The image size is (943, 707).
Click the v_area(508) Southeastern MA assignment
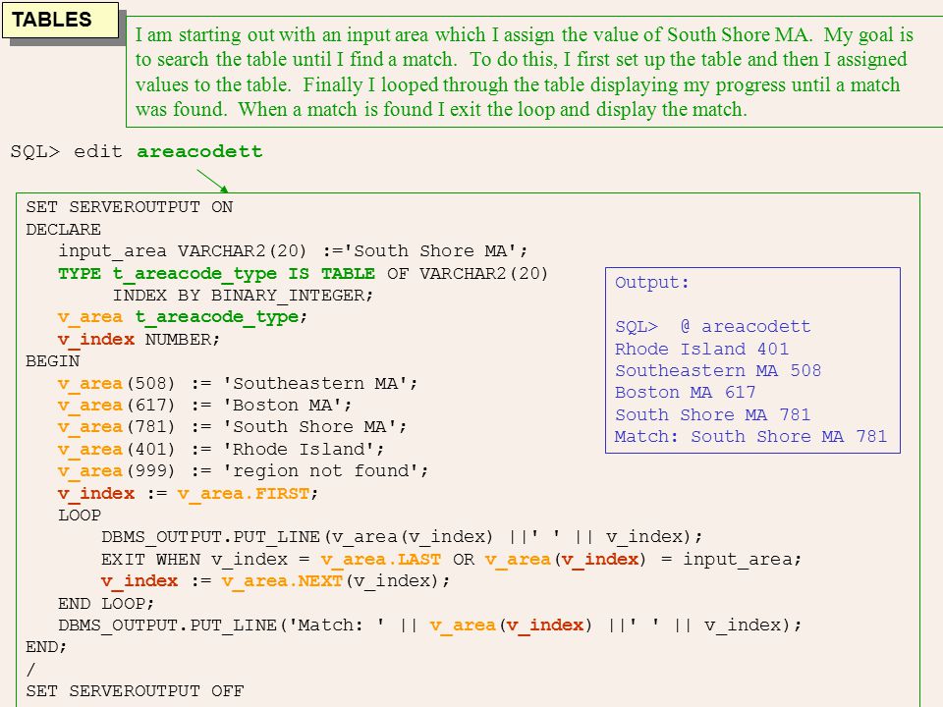[x=238, y=384]
